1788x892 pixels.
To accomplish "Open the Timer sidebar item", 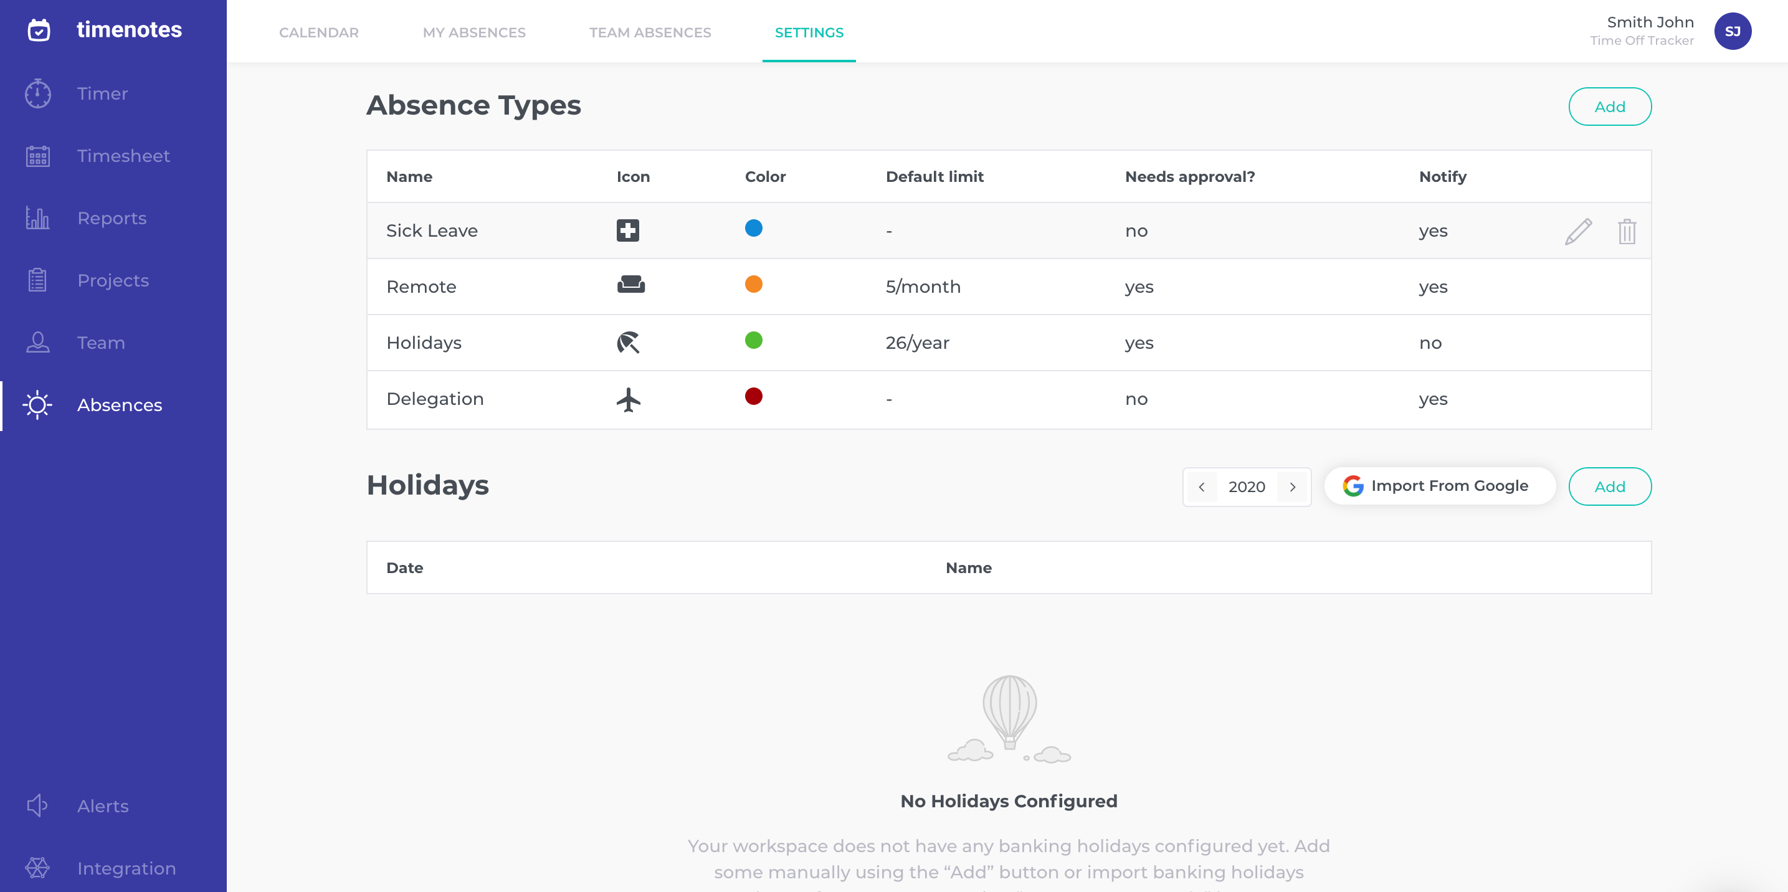I will [x=102, y=93].
